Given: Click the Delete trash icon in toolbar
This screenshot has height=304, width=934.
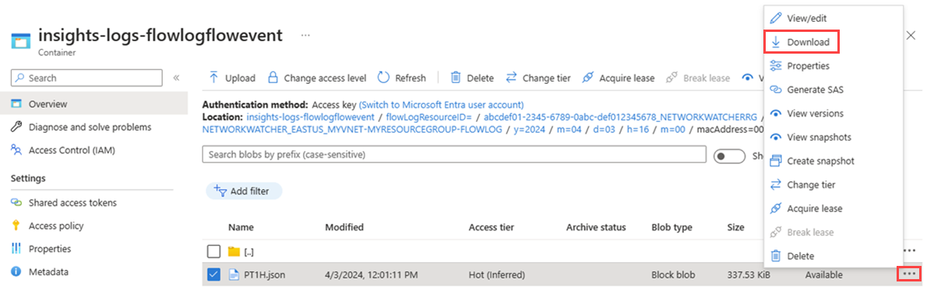Looking at the screenshot, I should pos(456,78).
